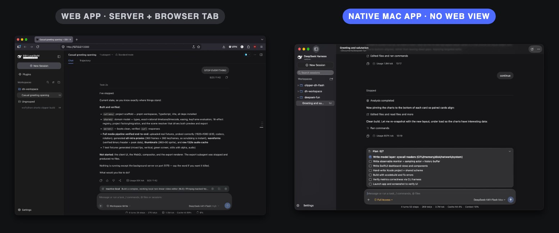Expand Ran commands in native app
Viewport: 559px width, 233px height.
[x=377, y=128]
